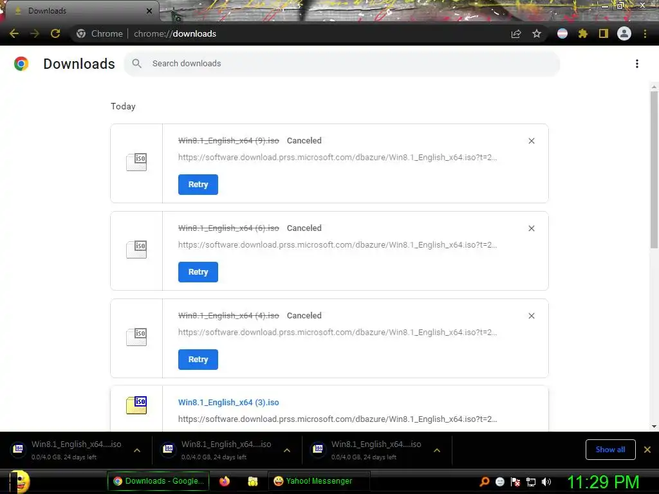Screen dimensions: 659x494
Task: Click Show all in the download shelf
Action: tap(610, 450)
